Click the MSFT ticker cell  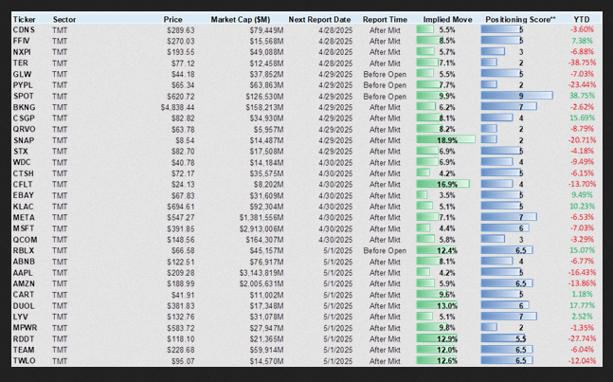[x=24, y=228]
